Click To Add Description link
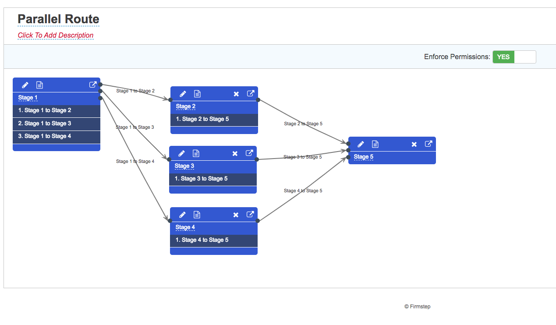Viewport: 556px width, 325px height. tap(55, 35)
